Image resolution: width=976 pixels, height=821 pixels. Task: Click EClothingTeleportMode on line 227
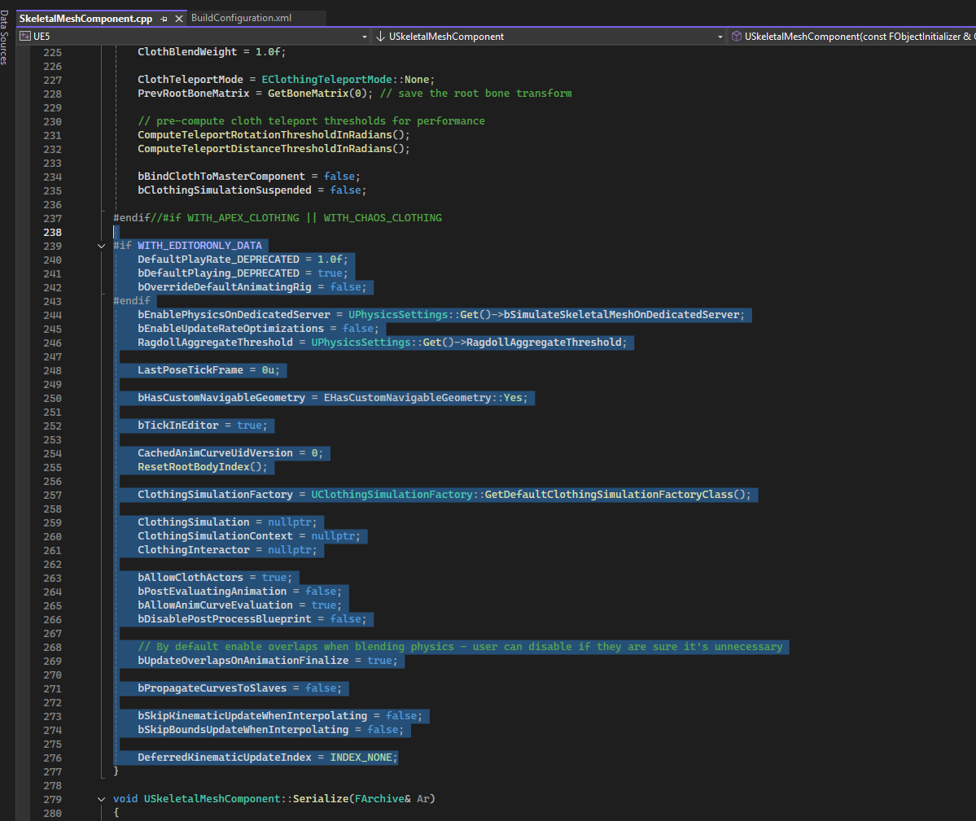326,80
